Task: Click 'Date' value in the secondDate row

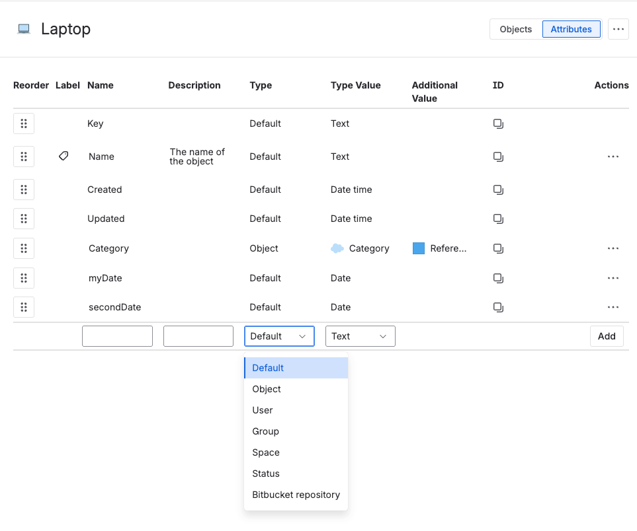Action: [341, 307]
